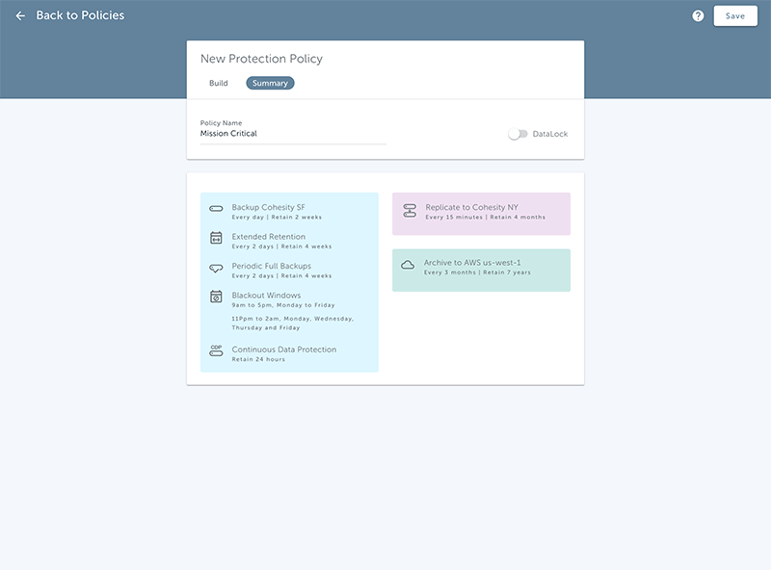The height and width of the screenshot is (570, 771).
Task: Click the New Protection Policy heading
Action: [x=261, y=59]
